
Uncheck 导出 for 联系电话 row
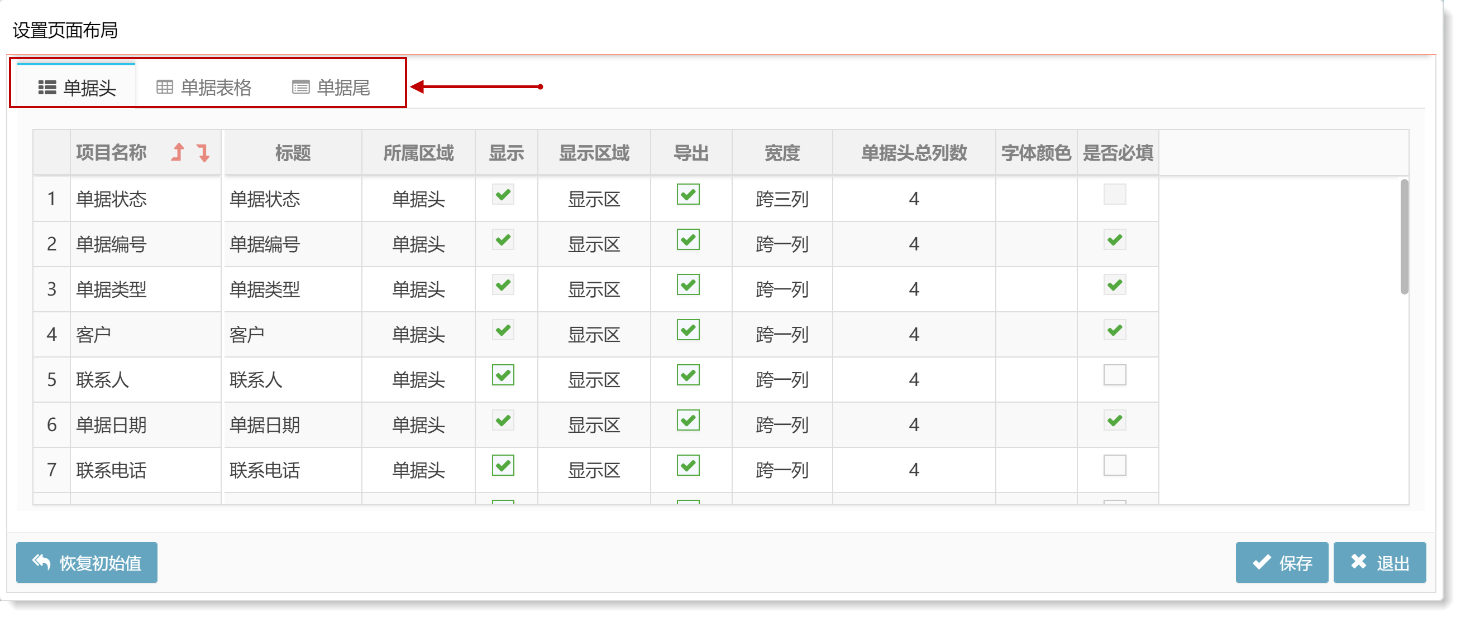coord(688,466)
